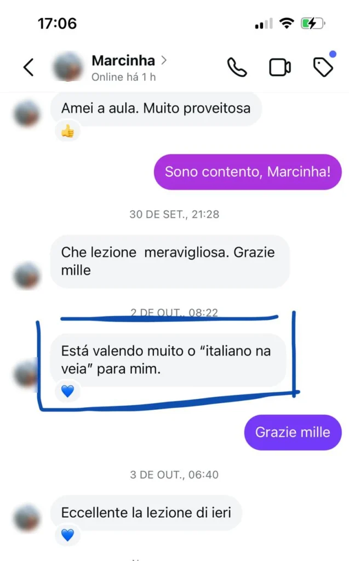This screenshot has height=561, width=349.
Task: Tap the battery icon in status bar
Action: [x=313, y=24]
